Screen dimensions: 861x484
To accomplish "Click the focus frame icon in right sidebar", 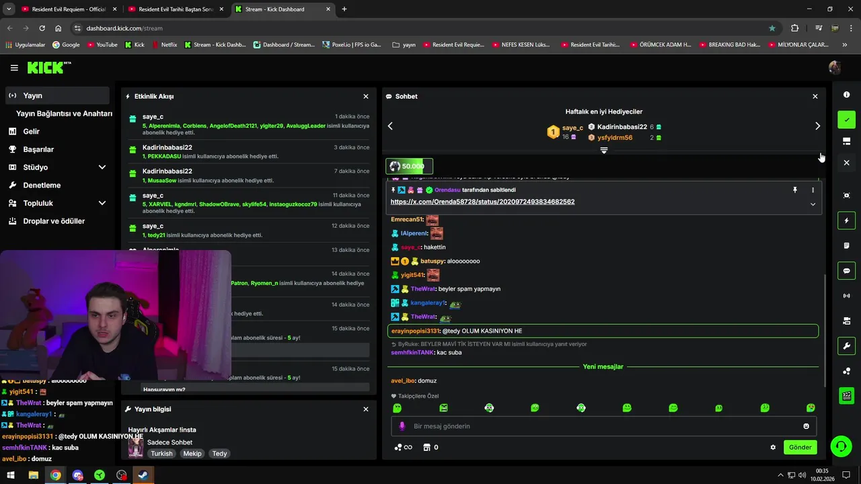I will (x=847, y=196).
